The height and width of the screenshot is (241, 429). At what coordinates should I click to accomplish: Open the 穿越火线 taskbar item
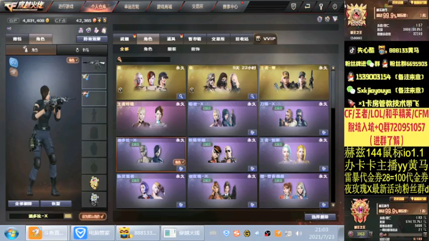tap(182, 233)
